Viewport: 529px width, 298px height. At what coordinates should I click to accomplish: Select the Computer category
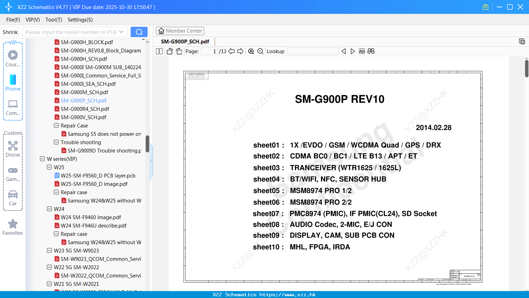[x=13, y=107]
